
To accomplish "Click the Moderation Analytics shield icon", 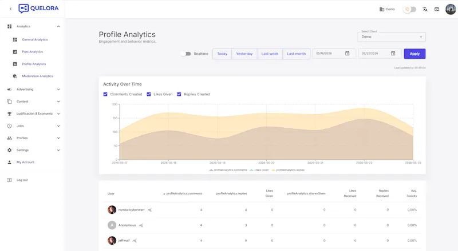I will point(15,76).
